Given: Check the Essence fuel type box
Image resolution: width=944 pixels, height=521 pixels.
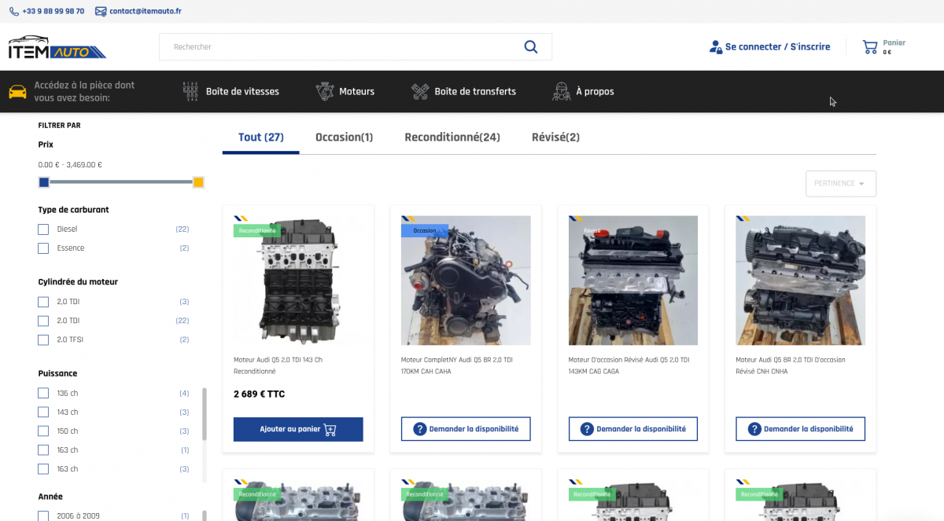Looking at the screenshot, I should pyautogui.click(x=43, y=248).
